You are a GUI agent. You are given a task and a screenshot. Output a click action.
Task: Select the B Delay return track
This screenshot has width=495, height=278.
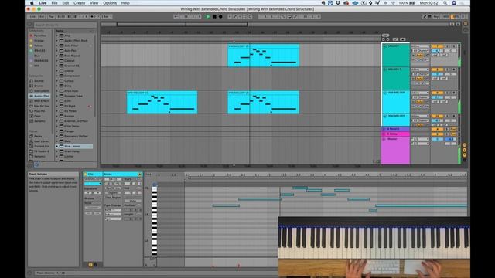[x=395, y=134]
